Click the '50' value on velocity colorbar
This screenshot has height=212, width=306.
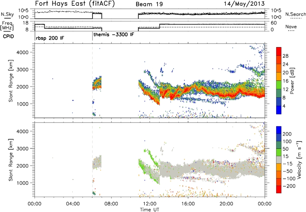[285, 149]
